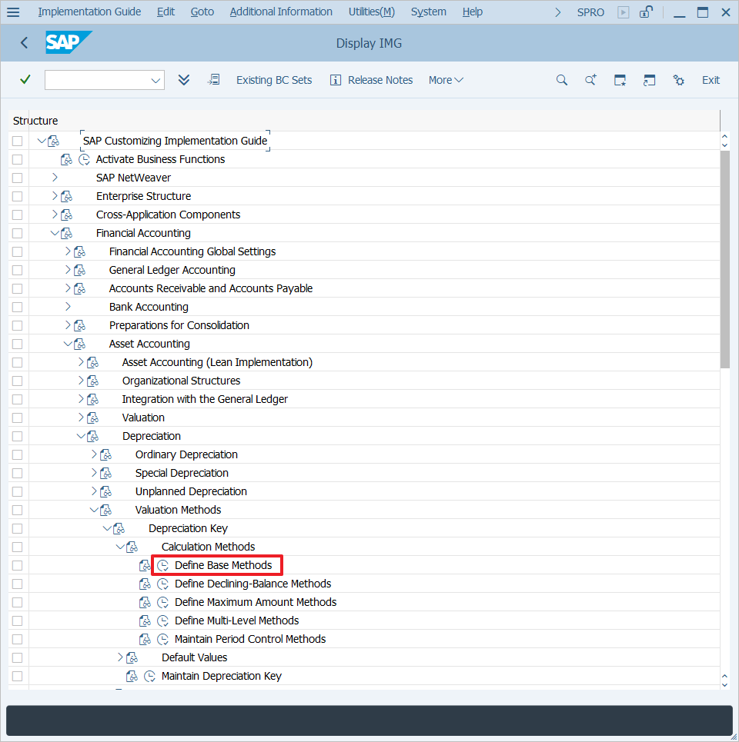The height and width of the screenshot is (742, 739).
Task: Tick the checkbox for SAP NetWeaver row
Action: [x=18, y=178]
